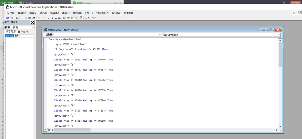Click the Reset stop square icon
The height and width of the screenshot is (139, 302).
[x=56, y=18]
